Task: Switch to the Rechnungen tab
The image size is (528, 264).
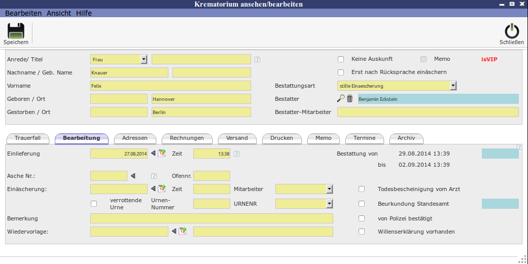Action: coord(187,138)
